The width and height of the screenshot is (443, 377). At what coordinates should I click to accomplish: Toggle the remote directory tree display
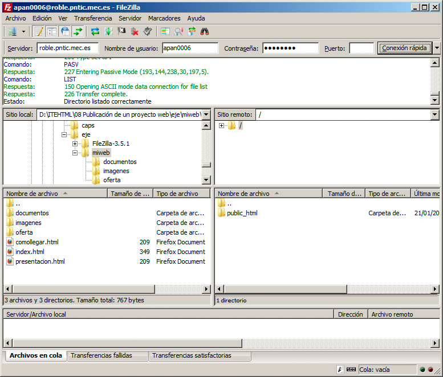click(x=65, y=31)
